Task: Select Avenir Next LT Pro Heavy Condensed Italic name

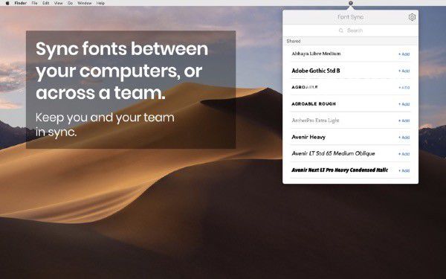Action: (x=340, y=170)
